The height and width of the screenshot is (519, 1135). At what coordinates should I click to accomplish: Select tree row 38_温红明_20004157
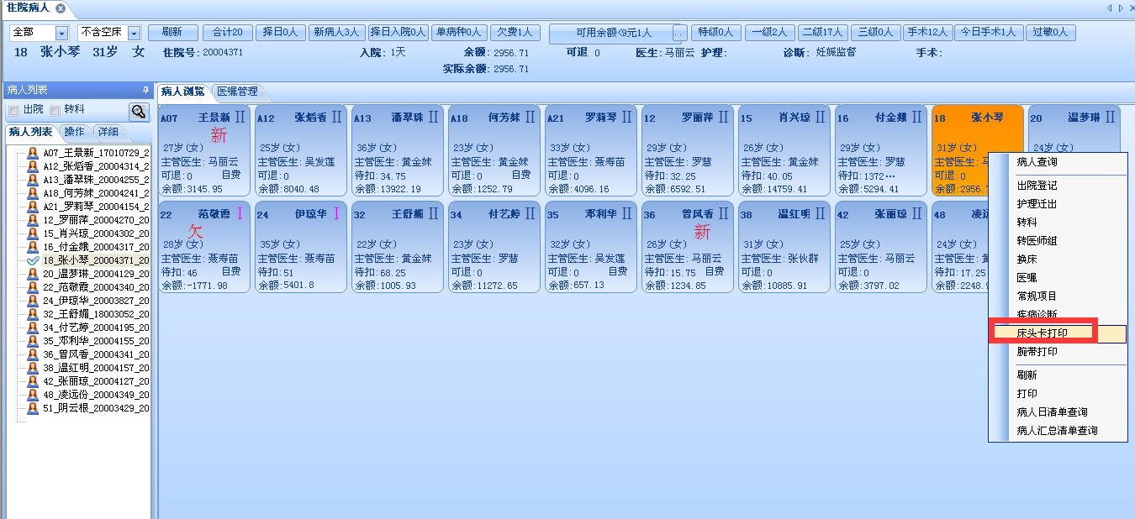(x=96, y=368)
